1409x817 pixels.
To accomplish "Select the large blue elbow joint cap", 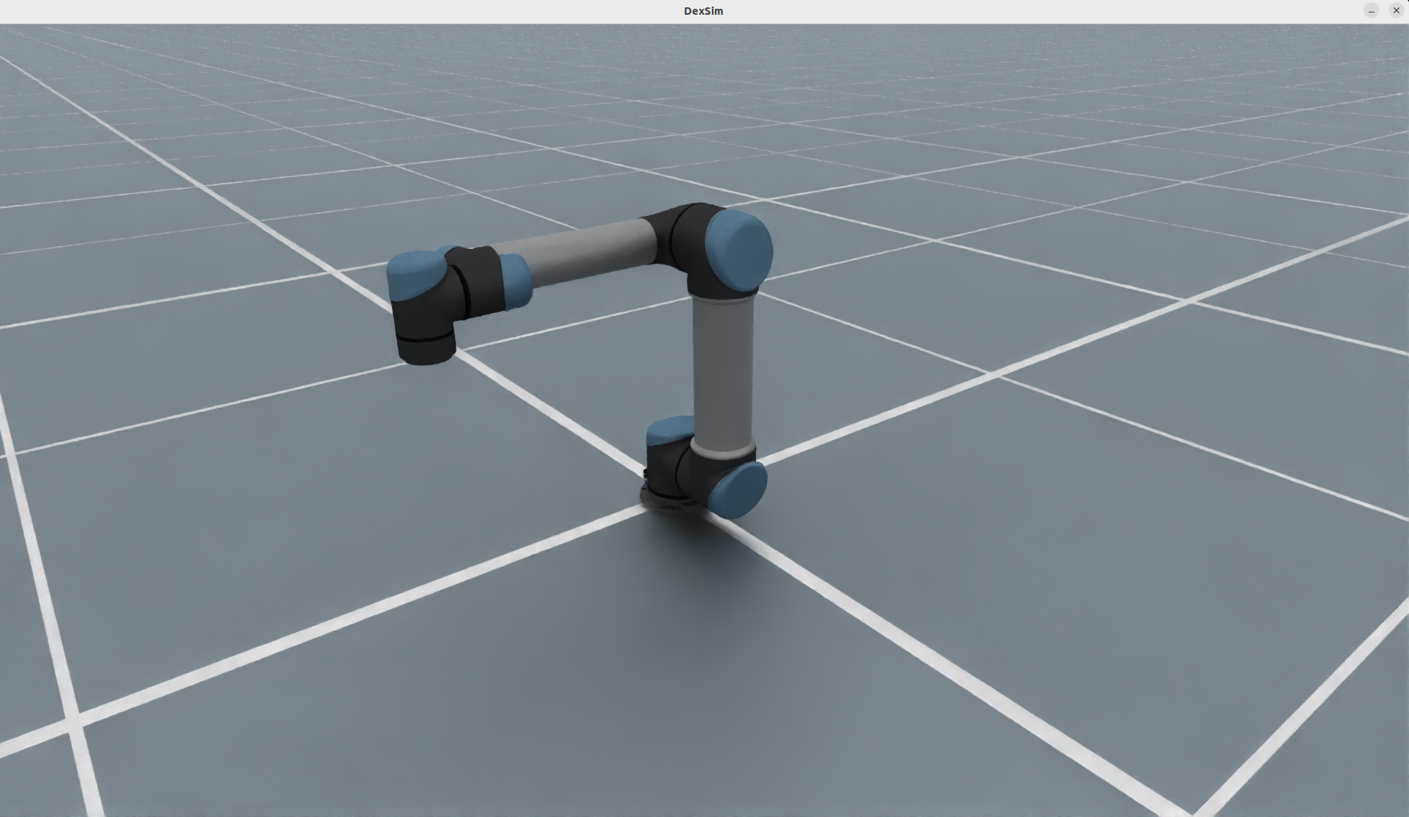I will [x=740, y=250].
